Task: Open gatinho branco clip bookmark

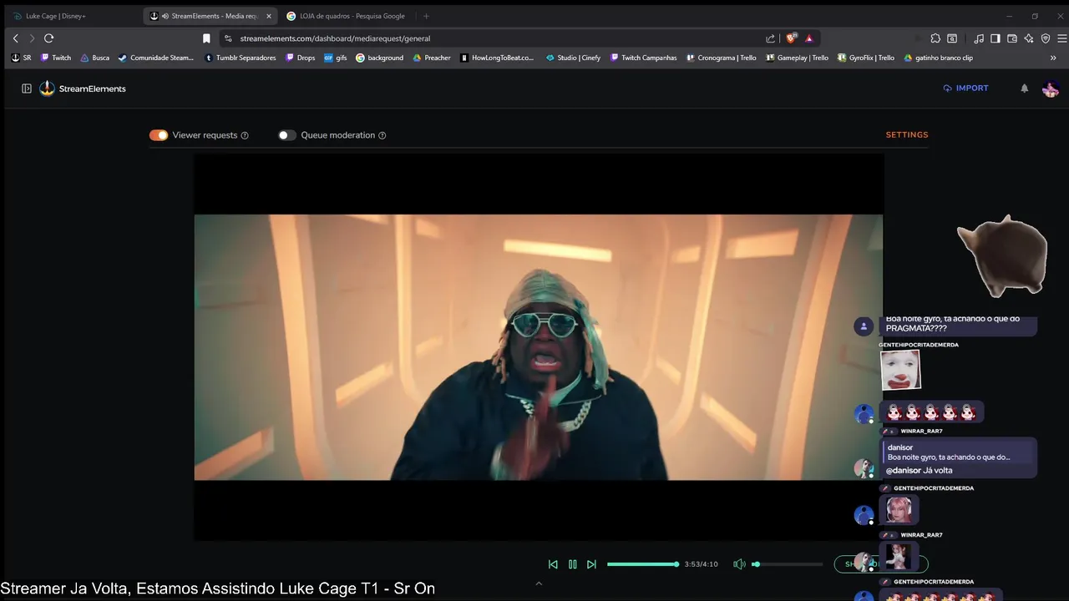Action: pos(938,58)
